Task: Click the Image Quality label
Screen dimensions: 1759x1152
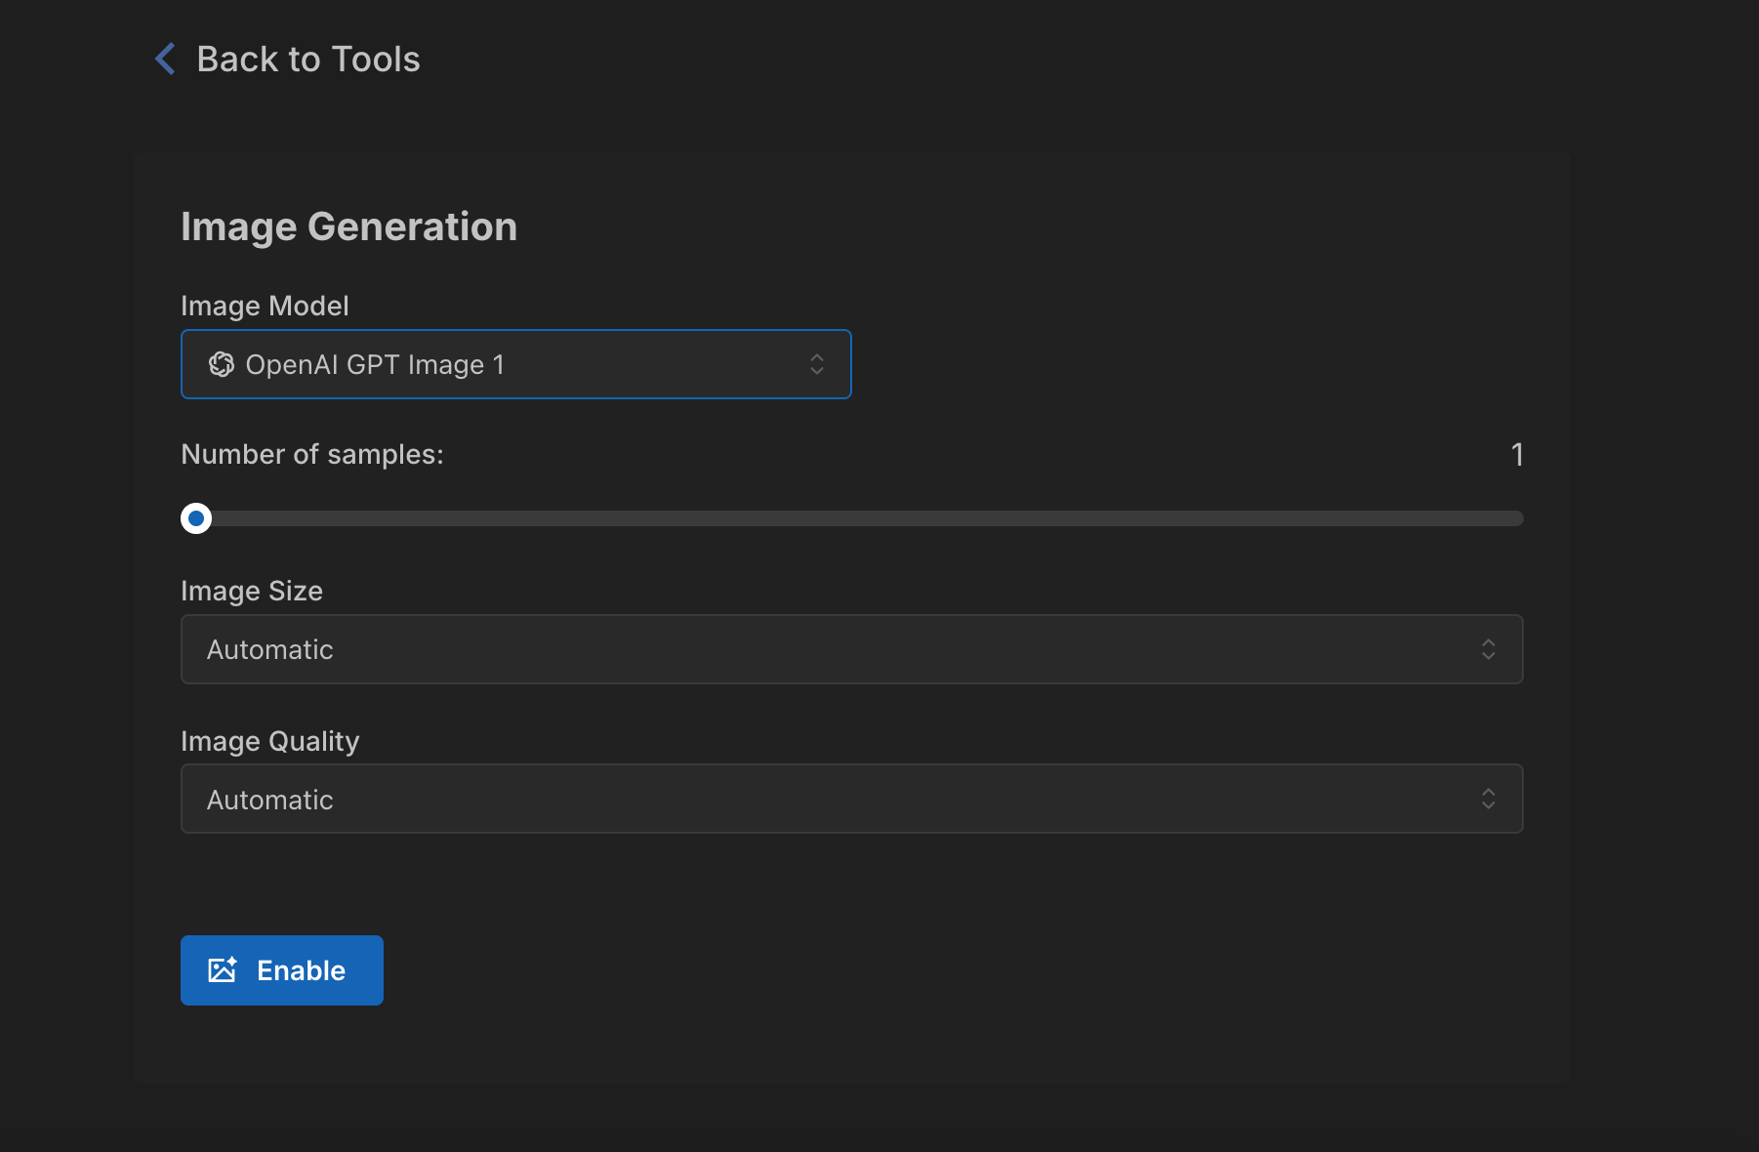Action: pyautogui.click(x=270, y=741)
